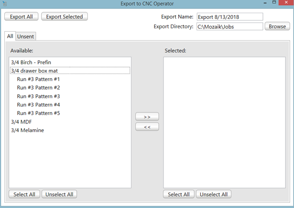Pick Run #3 Pattern #2 in list
Screen dimensions: 294x208
click(x=38, y=88)
